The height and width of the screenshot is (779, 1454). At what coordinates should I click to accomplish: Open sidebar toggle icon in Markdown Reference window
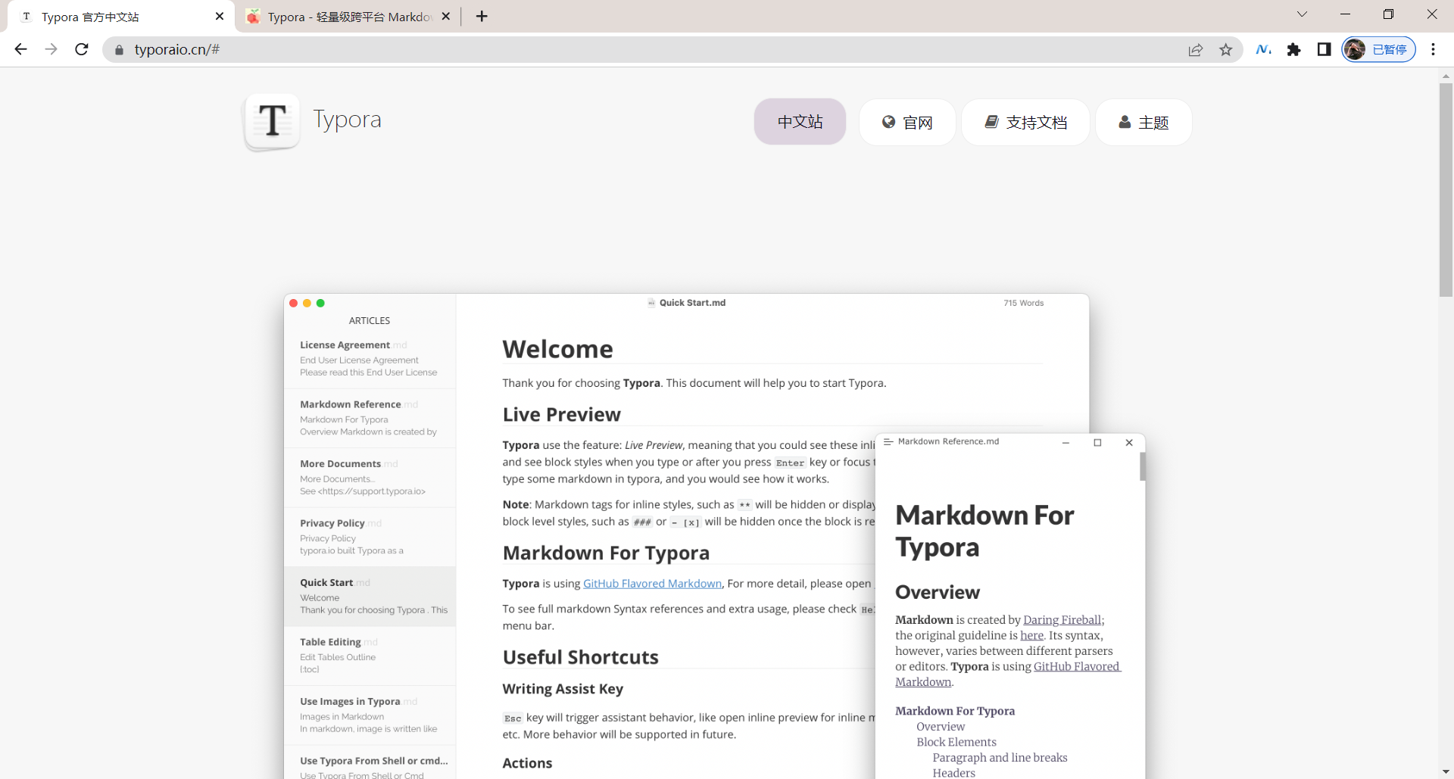888,441
